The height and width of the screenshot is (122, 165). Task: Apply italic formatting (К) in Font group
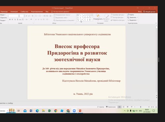tap(12, 19)
